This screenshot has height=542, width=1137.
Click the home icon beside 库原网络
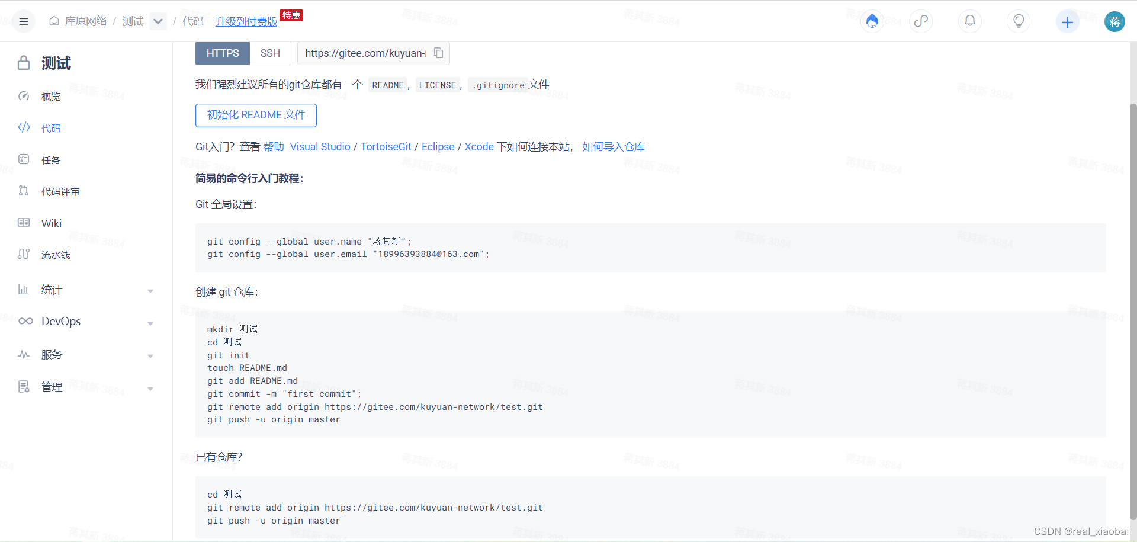point(54,21)
